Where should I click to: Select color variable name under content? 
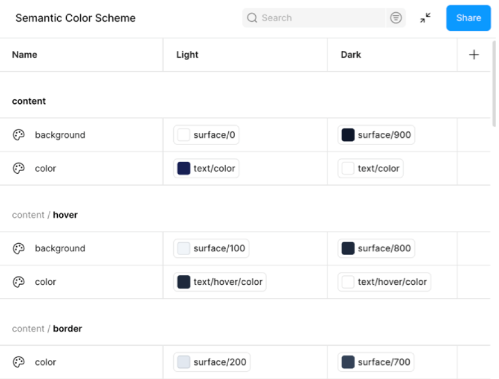coord(45,168)
